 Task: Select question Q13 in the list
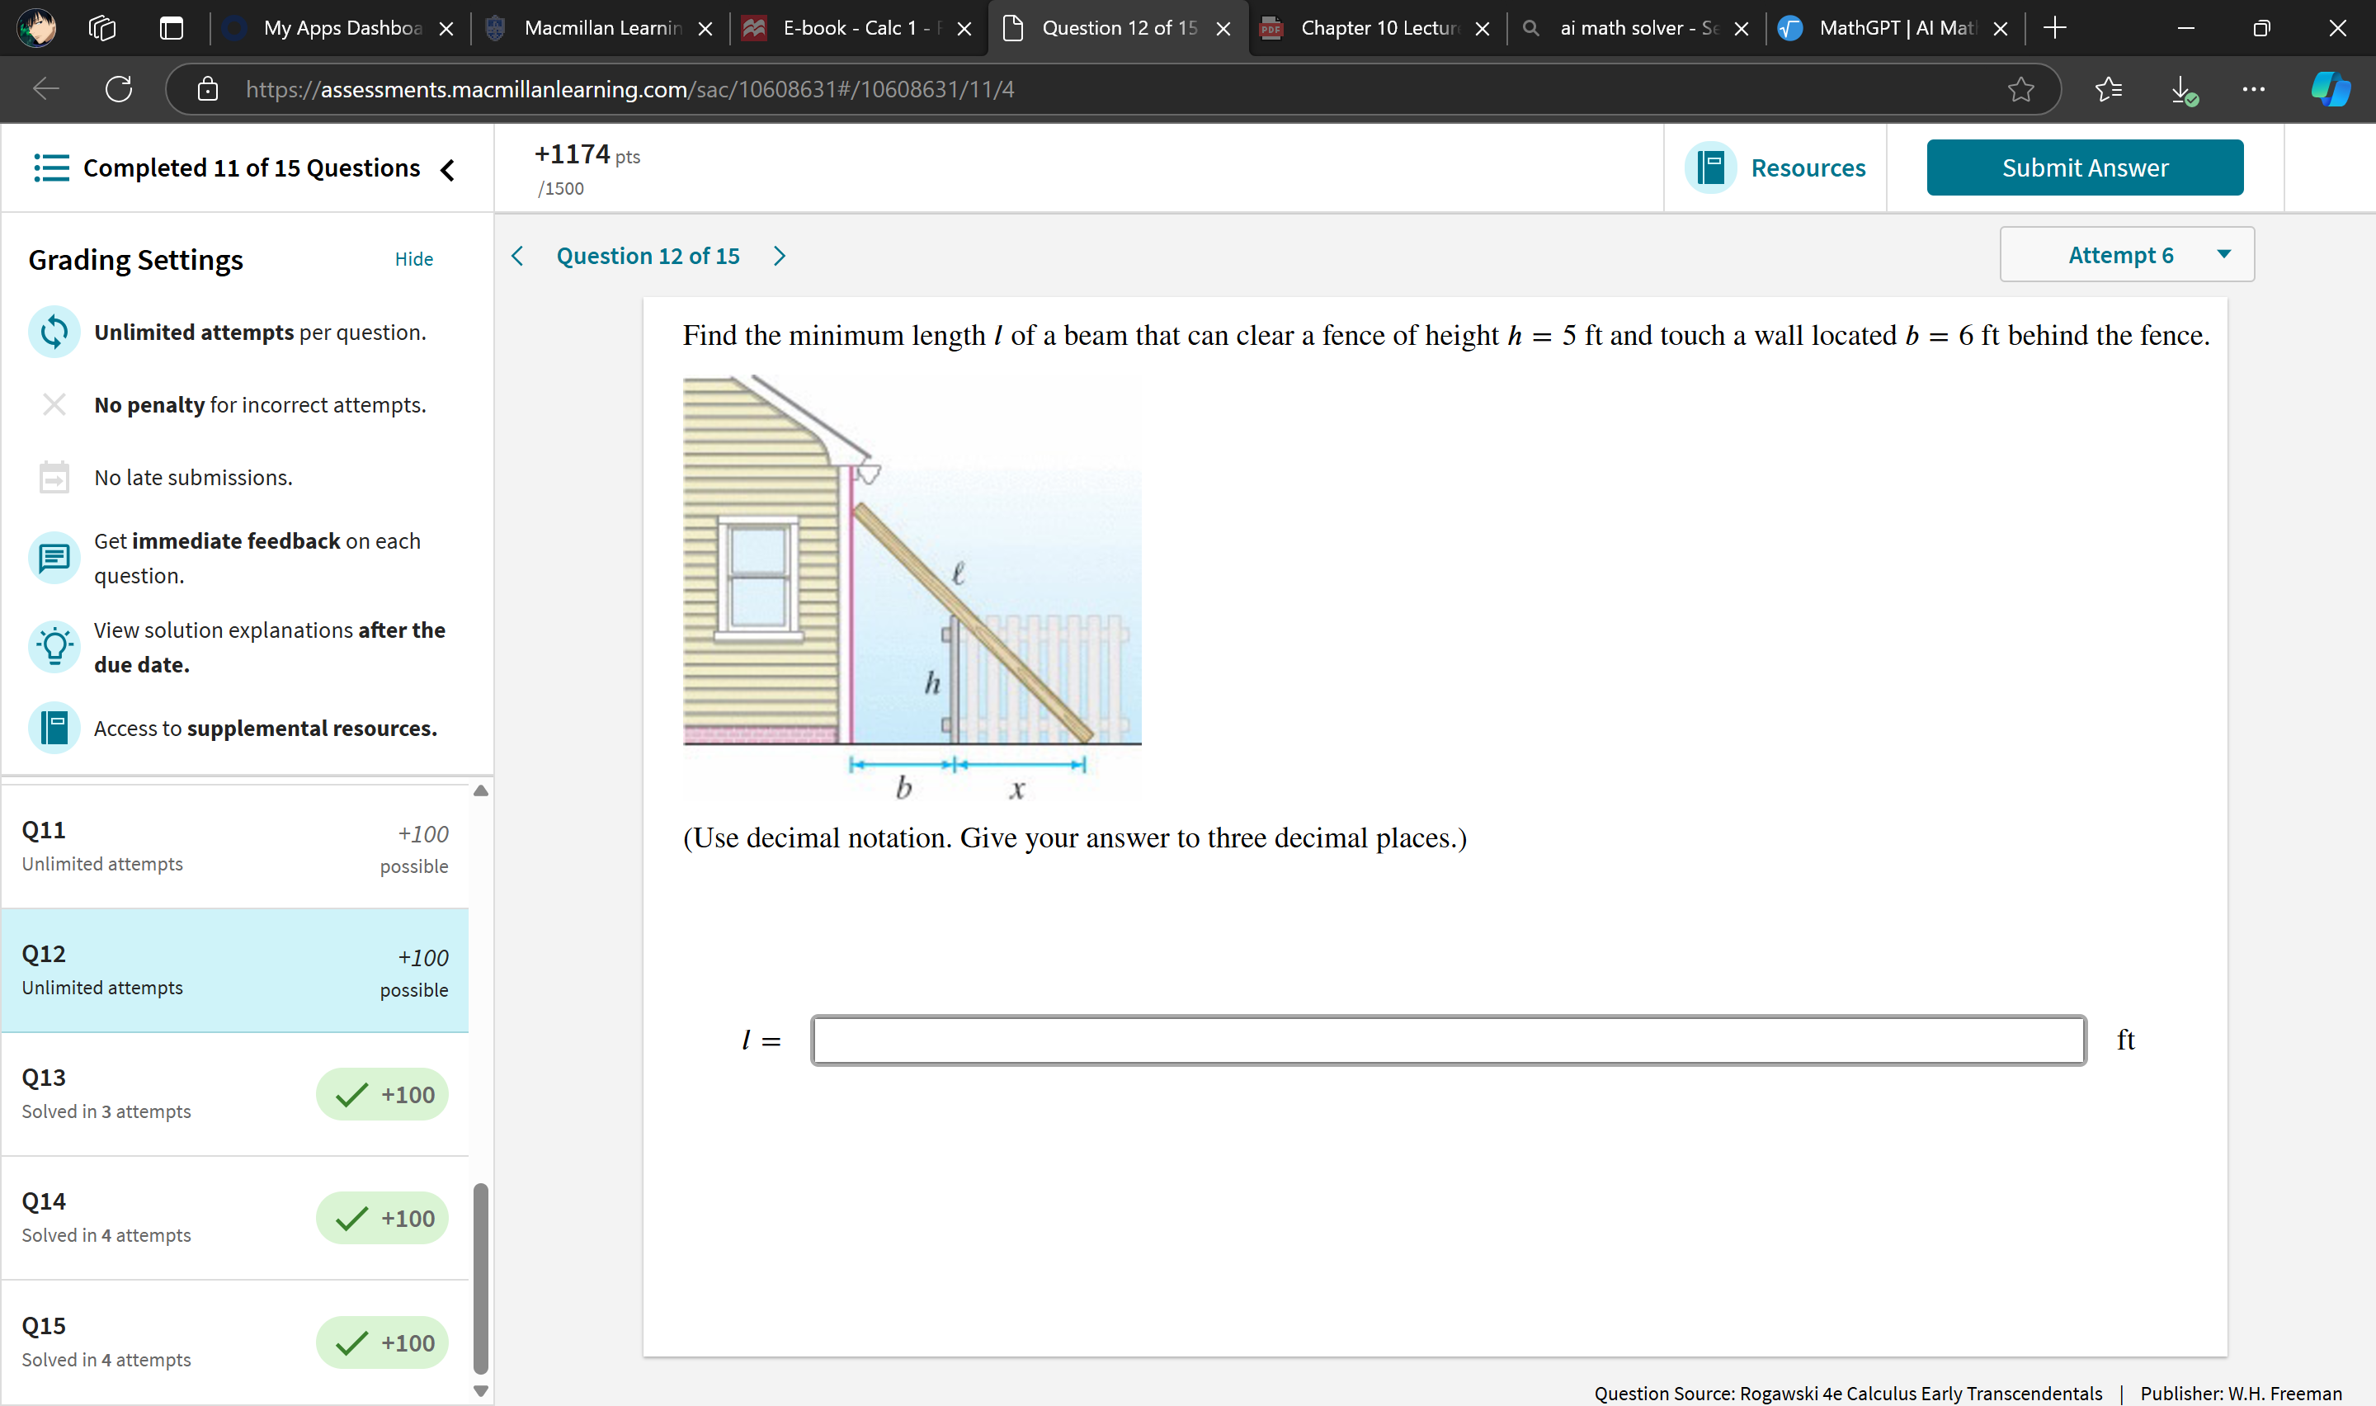(x=235, y=1094)
